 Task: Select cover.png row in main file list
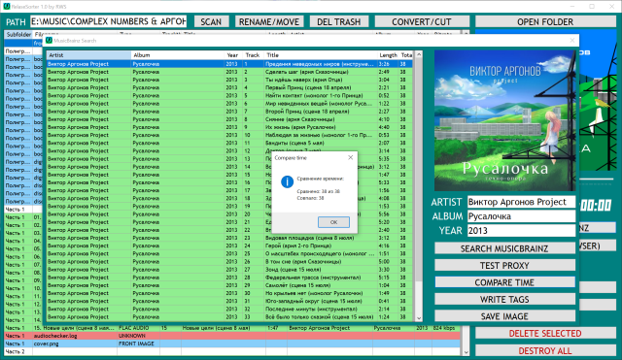(x=232, y=344)
